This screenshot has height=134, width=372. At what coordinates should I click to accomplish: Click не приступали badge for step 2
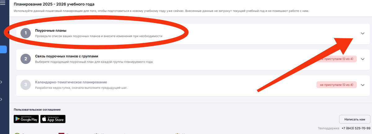tap(337, 59)
